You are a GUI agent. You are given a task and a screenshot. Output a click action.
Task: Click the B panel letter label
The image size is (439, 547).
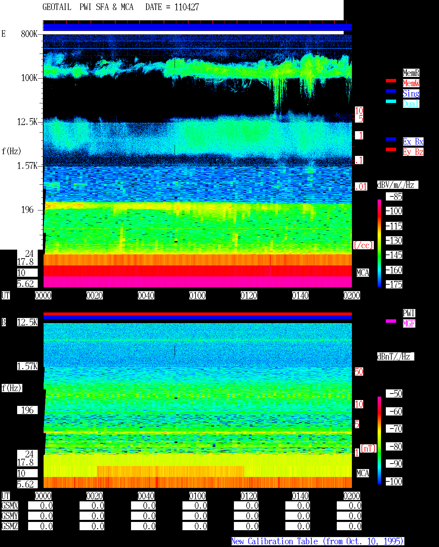pyautogui.click(x=4, y=322)
